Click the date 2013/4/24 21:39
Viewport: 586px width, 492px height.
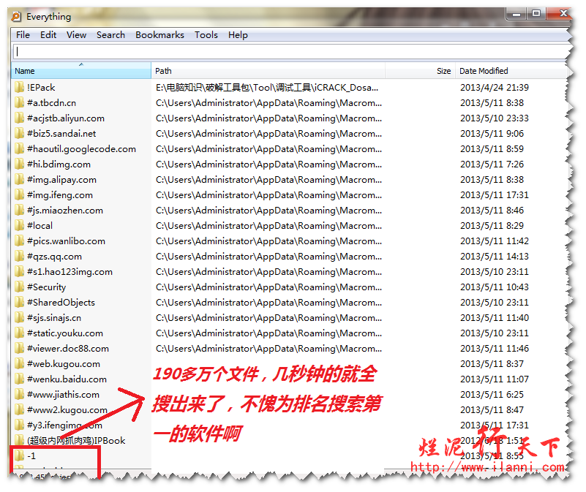pos(495,88)
